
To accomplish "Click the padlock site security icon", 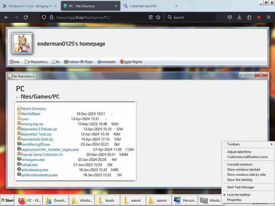I will coord(52,17).
